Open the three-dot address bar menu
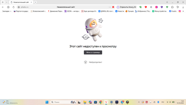 coord(110,7)
